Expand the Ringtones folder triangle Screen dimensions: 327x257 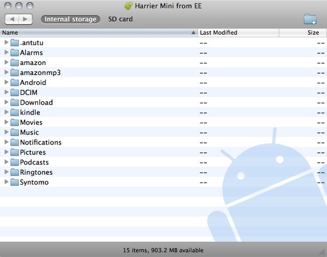tap(6, 172)
